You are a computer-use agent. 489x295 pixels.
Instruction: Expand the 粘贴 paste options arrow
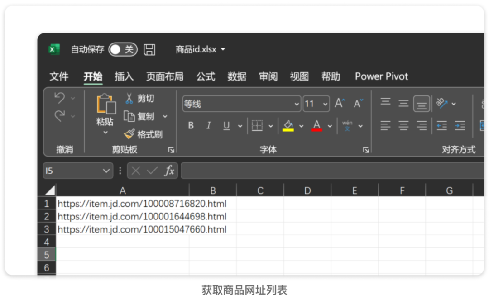(x=105, y=133)
